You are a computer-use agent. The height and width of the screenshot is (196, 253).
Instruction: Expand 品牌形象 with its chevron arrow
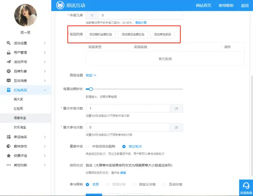[45, 71]
